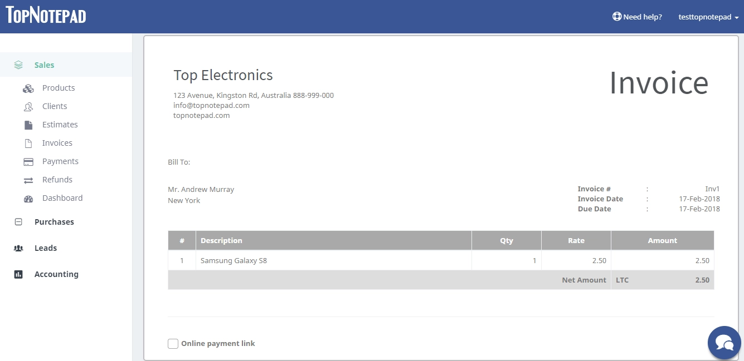This screenshot has height=361, width=744.
Task: Select the Samsung Galaxy S8 line item
Action: coord(234,260)
